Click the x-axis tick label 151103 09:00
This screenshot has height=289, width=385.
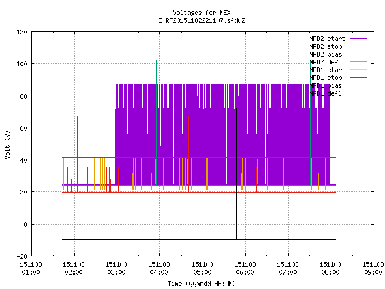coord(373,269)
